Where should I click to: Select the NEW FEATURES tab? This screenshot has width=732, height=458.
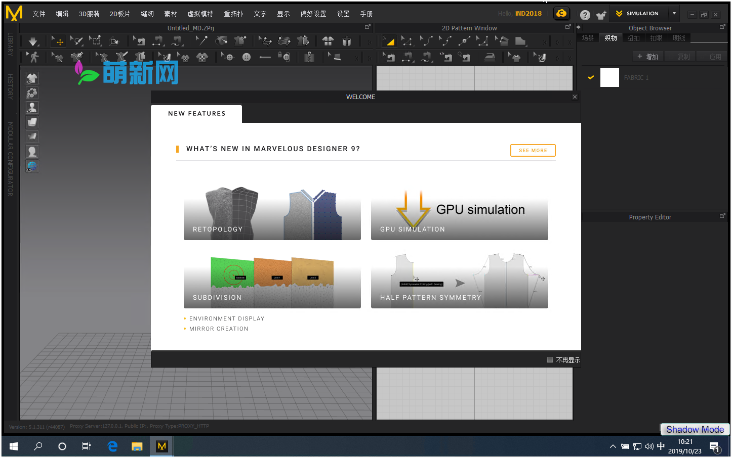click(x=196, y=114)
